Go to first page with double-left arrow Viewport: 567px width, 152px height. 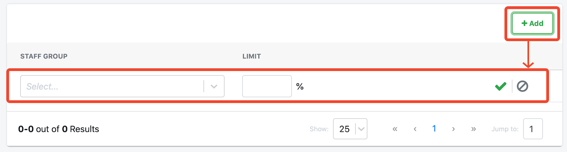point(395,129)
